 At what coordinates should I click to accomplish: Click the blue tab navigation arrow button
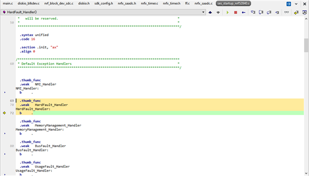[x=289, y=4]
